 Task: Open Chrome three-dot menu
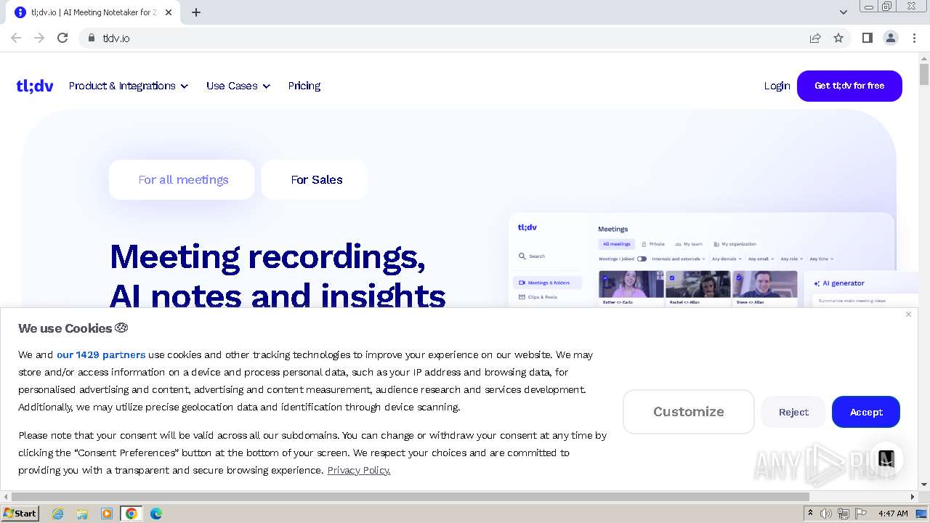(914, 38)
